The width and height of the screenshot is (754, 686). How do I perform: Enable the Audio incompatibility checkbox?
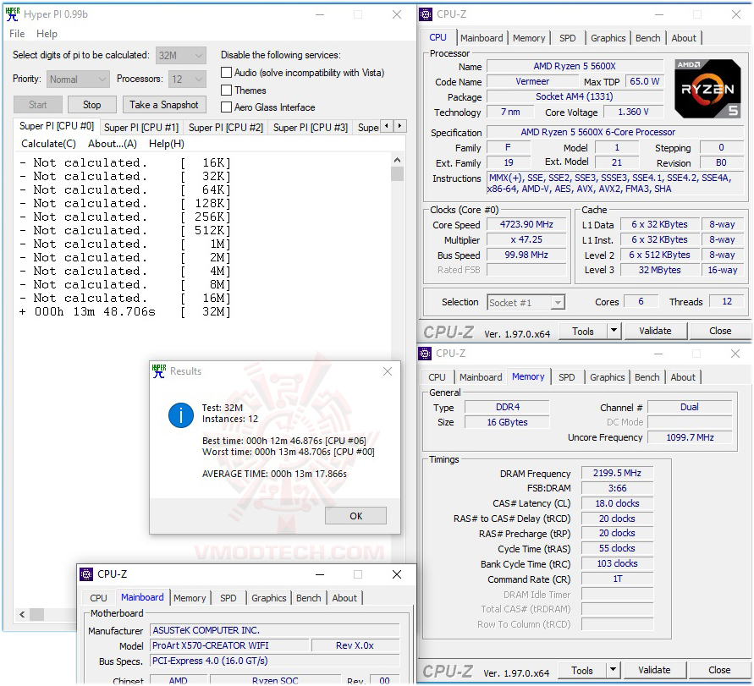[x=226, y=72]
